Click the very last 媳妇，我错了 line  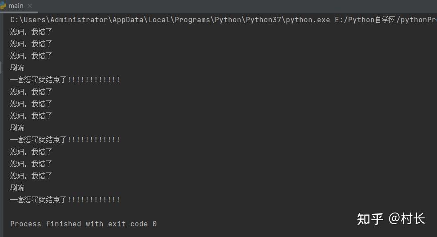coord(31,176)
